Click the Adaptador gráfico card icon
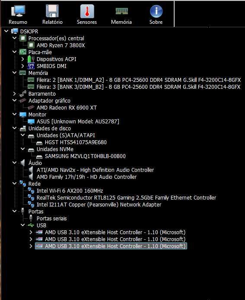This screenshot has width=245, height=300. (x=23, y=100)
